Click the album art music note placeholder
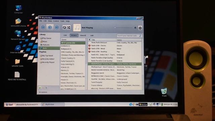The height and width of the screenshot is (121, 215). (77, 28)
